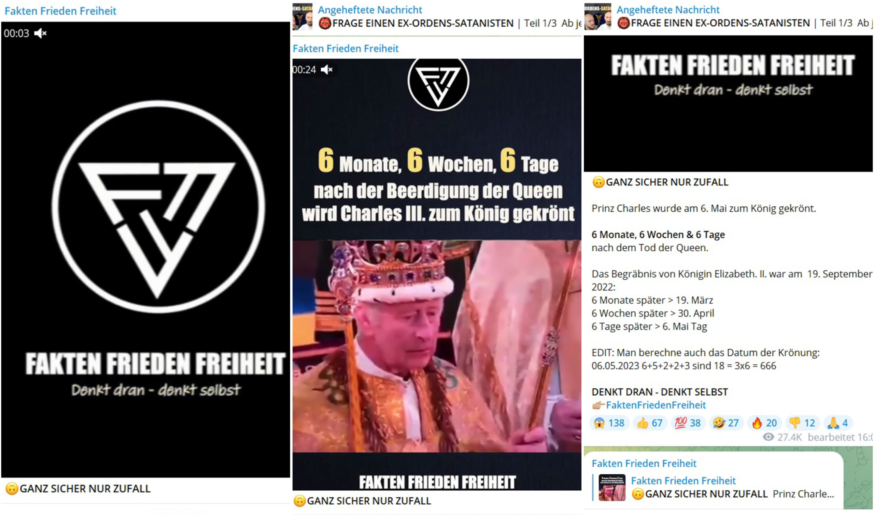The image size is (874, 515).
Task: Click the eye views icon beside 27.4K
Action: [x=768, y=437]
